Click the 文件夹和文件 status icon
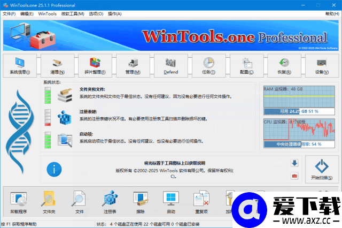Viewport: 342px width, 228px height. click(x=65, y=95)
